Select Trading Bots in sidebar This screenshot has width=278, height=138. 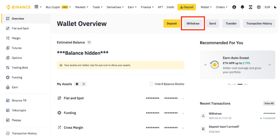click(x=20, y=67)
